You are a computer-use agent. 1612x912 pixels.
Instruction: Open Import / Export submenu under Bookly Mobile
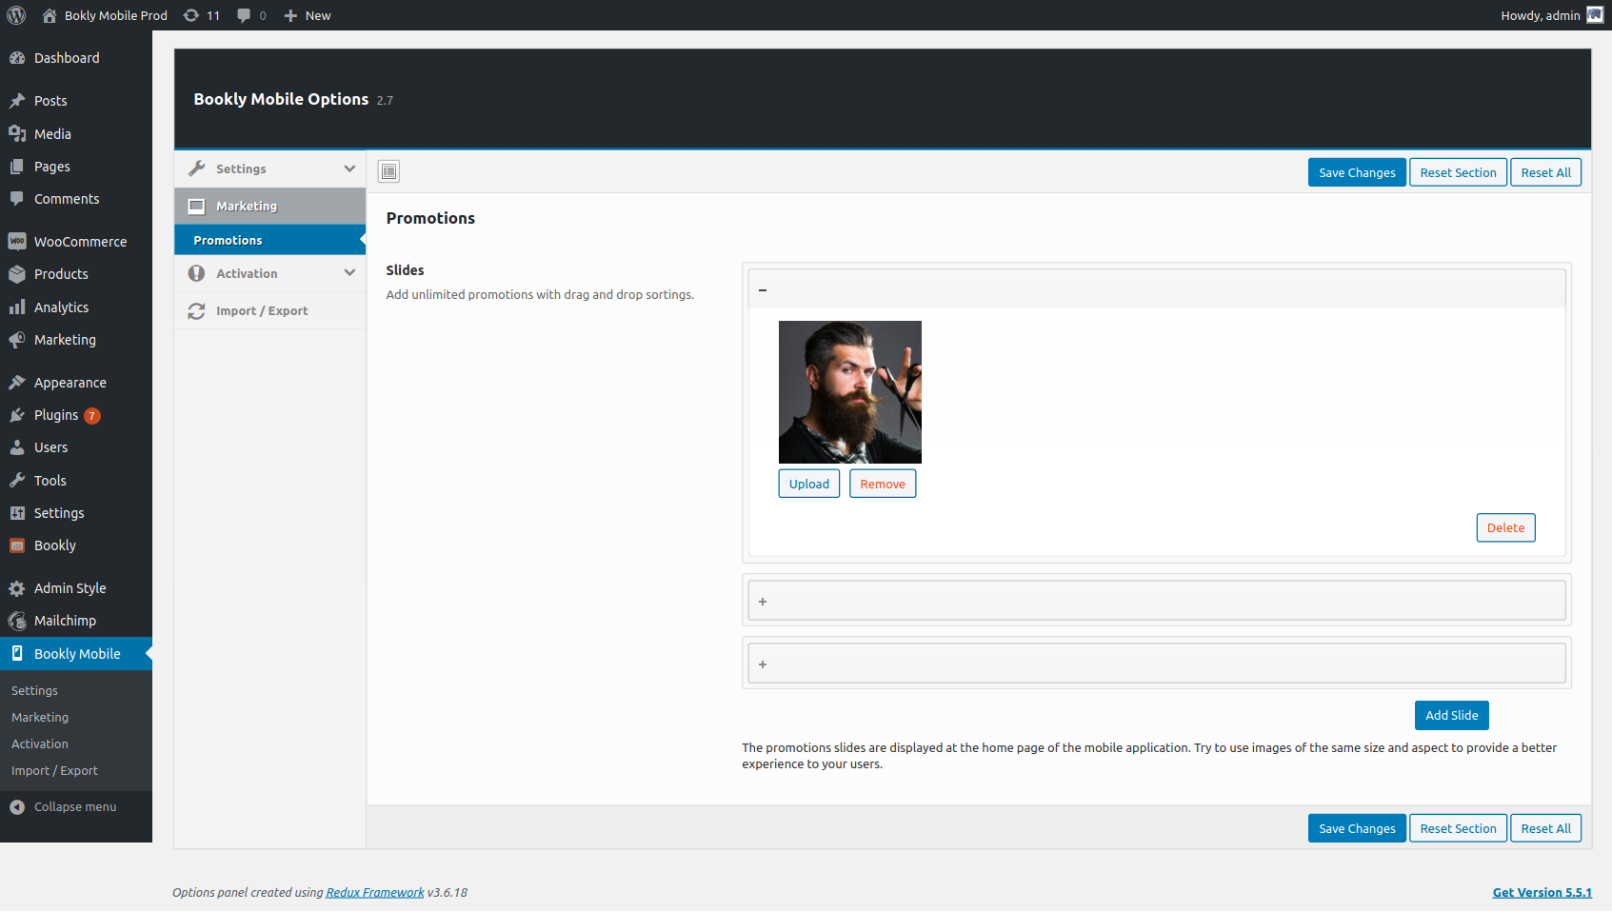pyautogui.click(x=54, y=770)
